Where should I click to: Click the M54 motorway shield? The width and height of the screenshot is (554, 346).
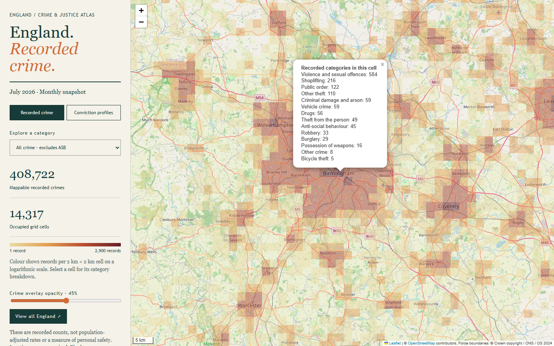pos(260,98)
